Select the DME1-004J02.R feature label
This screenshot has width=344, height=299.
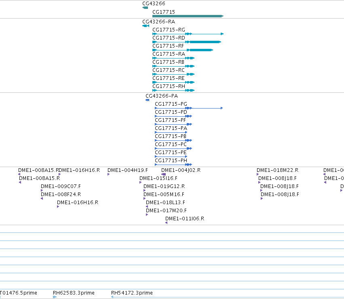coord(181,170)
